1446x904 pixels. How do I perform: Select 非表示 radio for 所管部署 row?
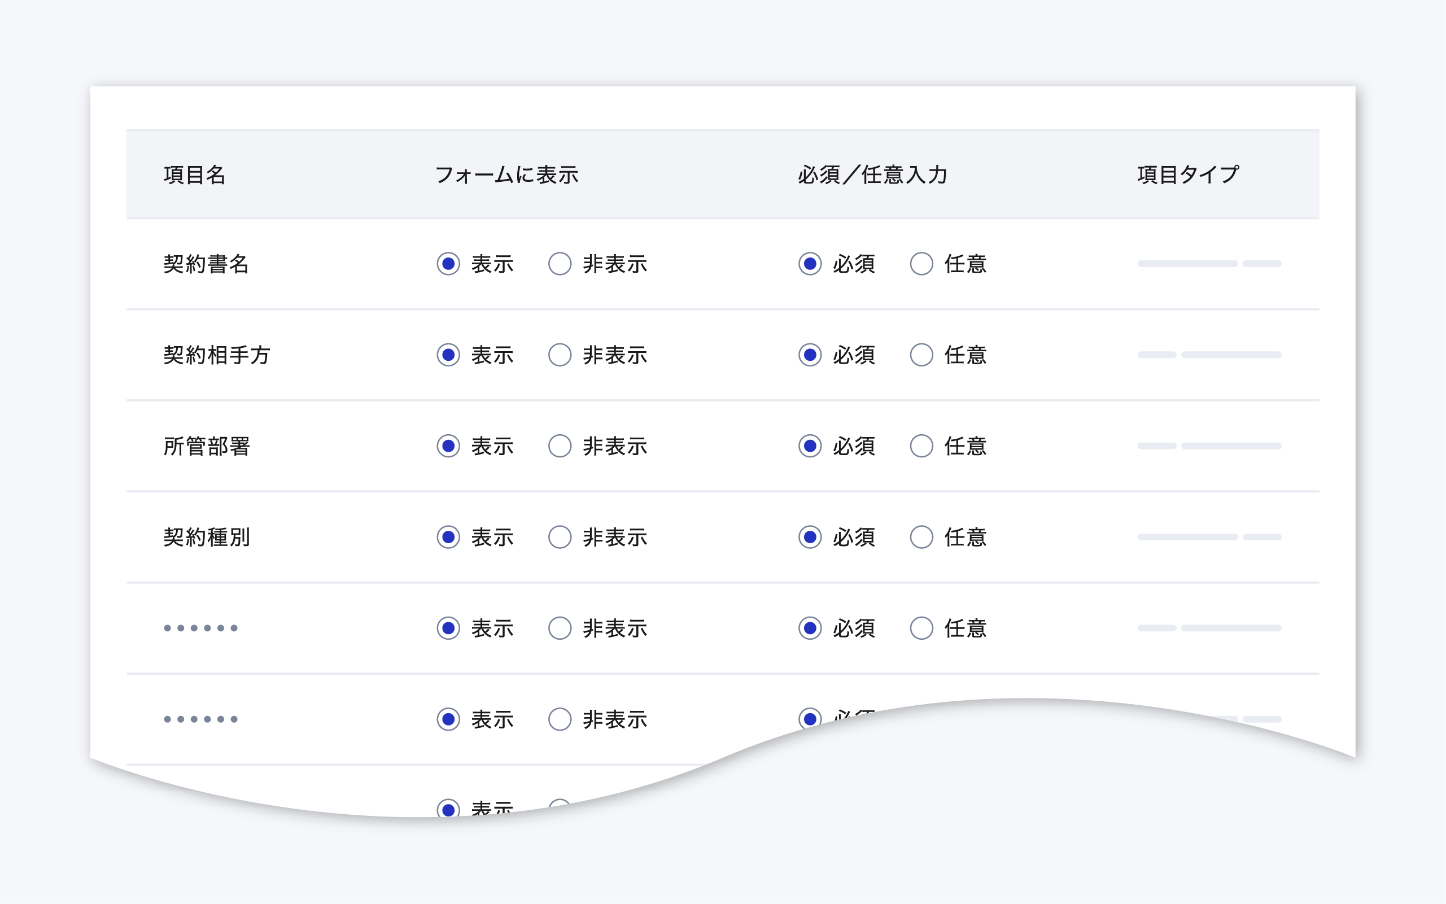(x=560, y=446)
